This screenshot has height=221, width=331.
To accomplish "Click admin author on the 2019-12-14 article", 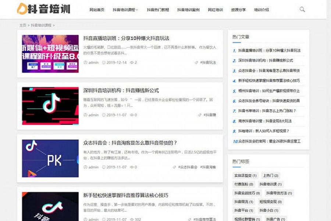I will [x=93, y=62].
